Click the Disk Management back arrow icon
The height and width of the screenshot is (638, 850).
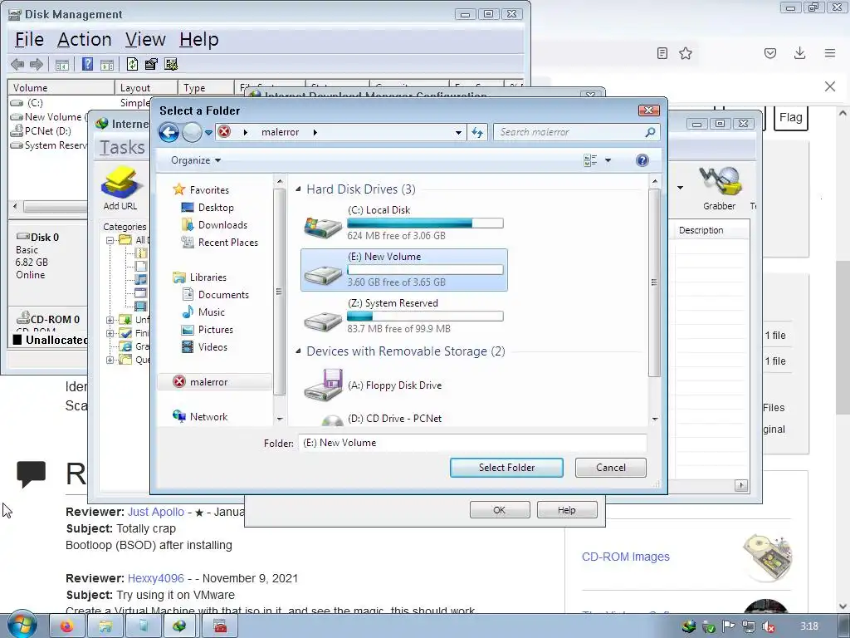pos(17,65)
